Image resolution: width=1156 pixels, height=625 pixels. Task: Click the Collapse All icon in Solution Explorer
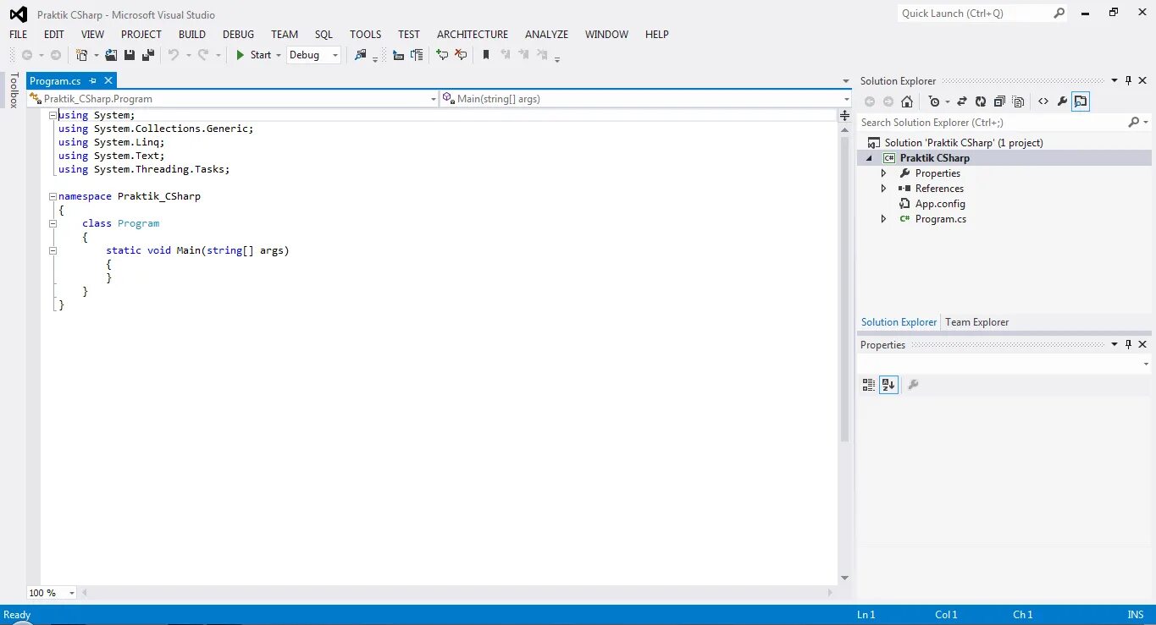pos(999,101)
